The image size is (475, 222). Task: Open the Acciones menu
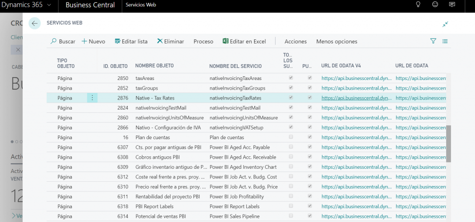[295, 41]
